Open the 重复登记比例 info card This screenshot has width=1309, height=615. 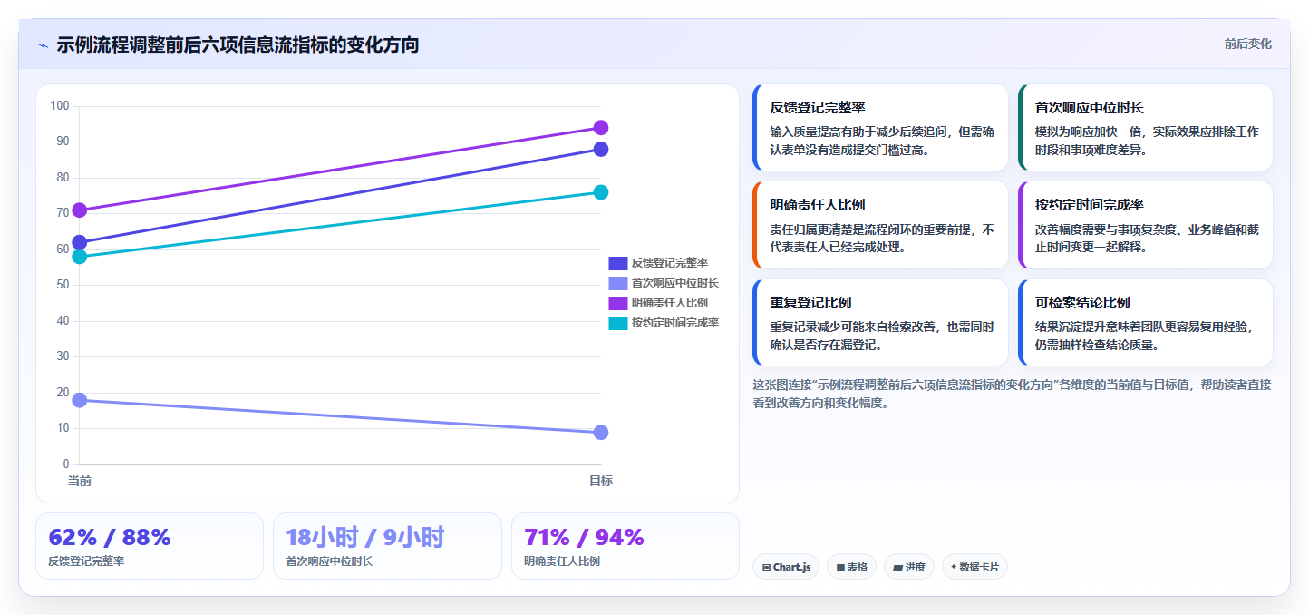tap(880, 323)
